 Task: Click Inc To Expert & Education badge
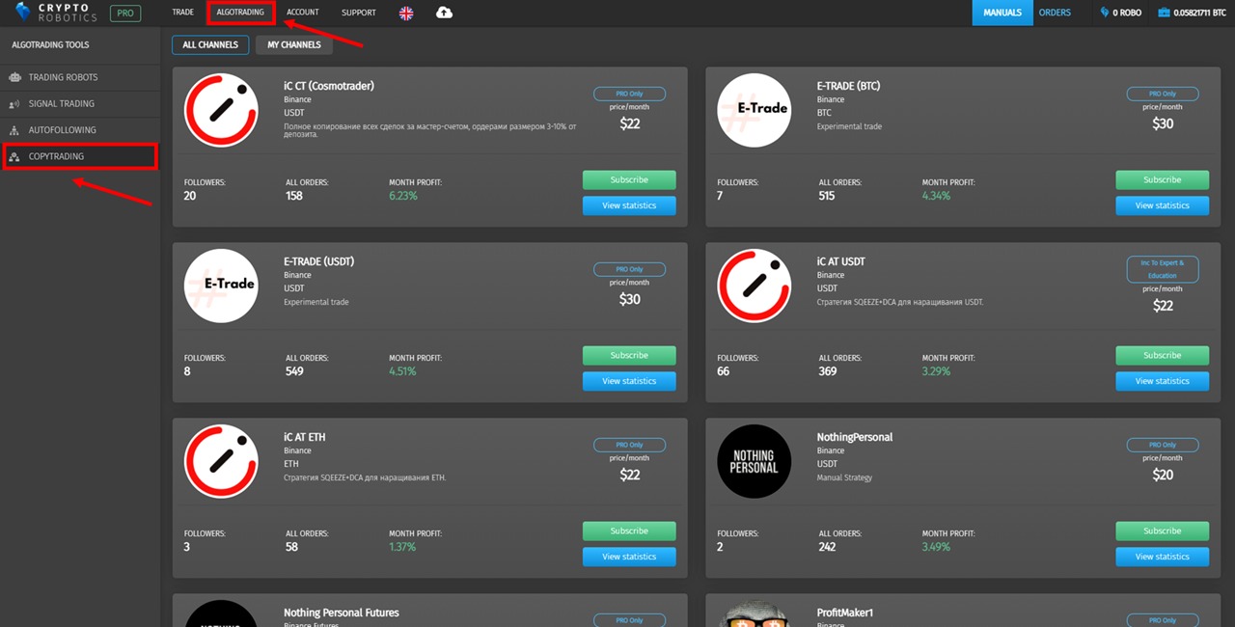point(1163,269)
